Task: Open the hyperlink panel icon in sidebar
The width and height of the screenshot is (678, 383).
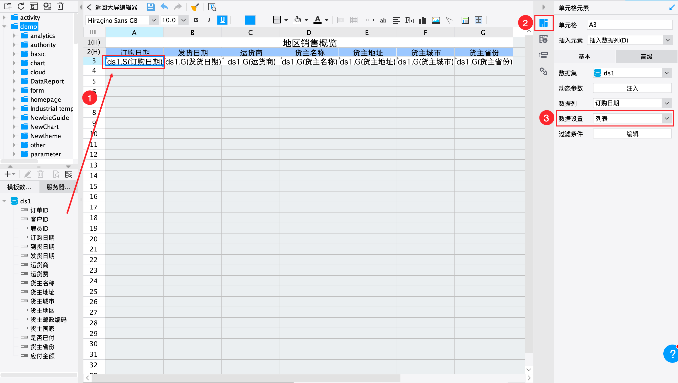Action: pyautogui.click(x=544, y=71)
